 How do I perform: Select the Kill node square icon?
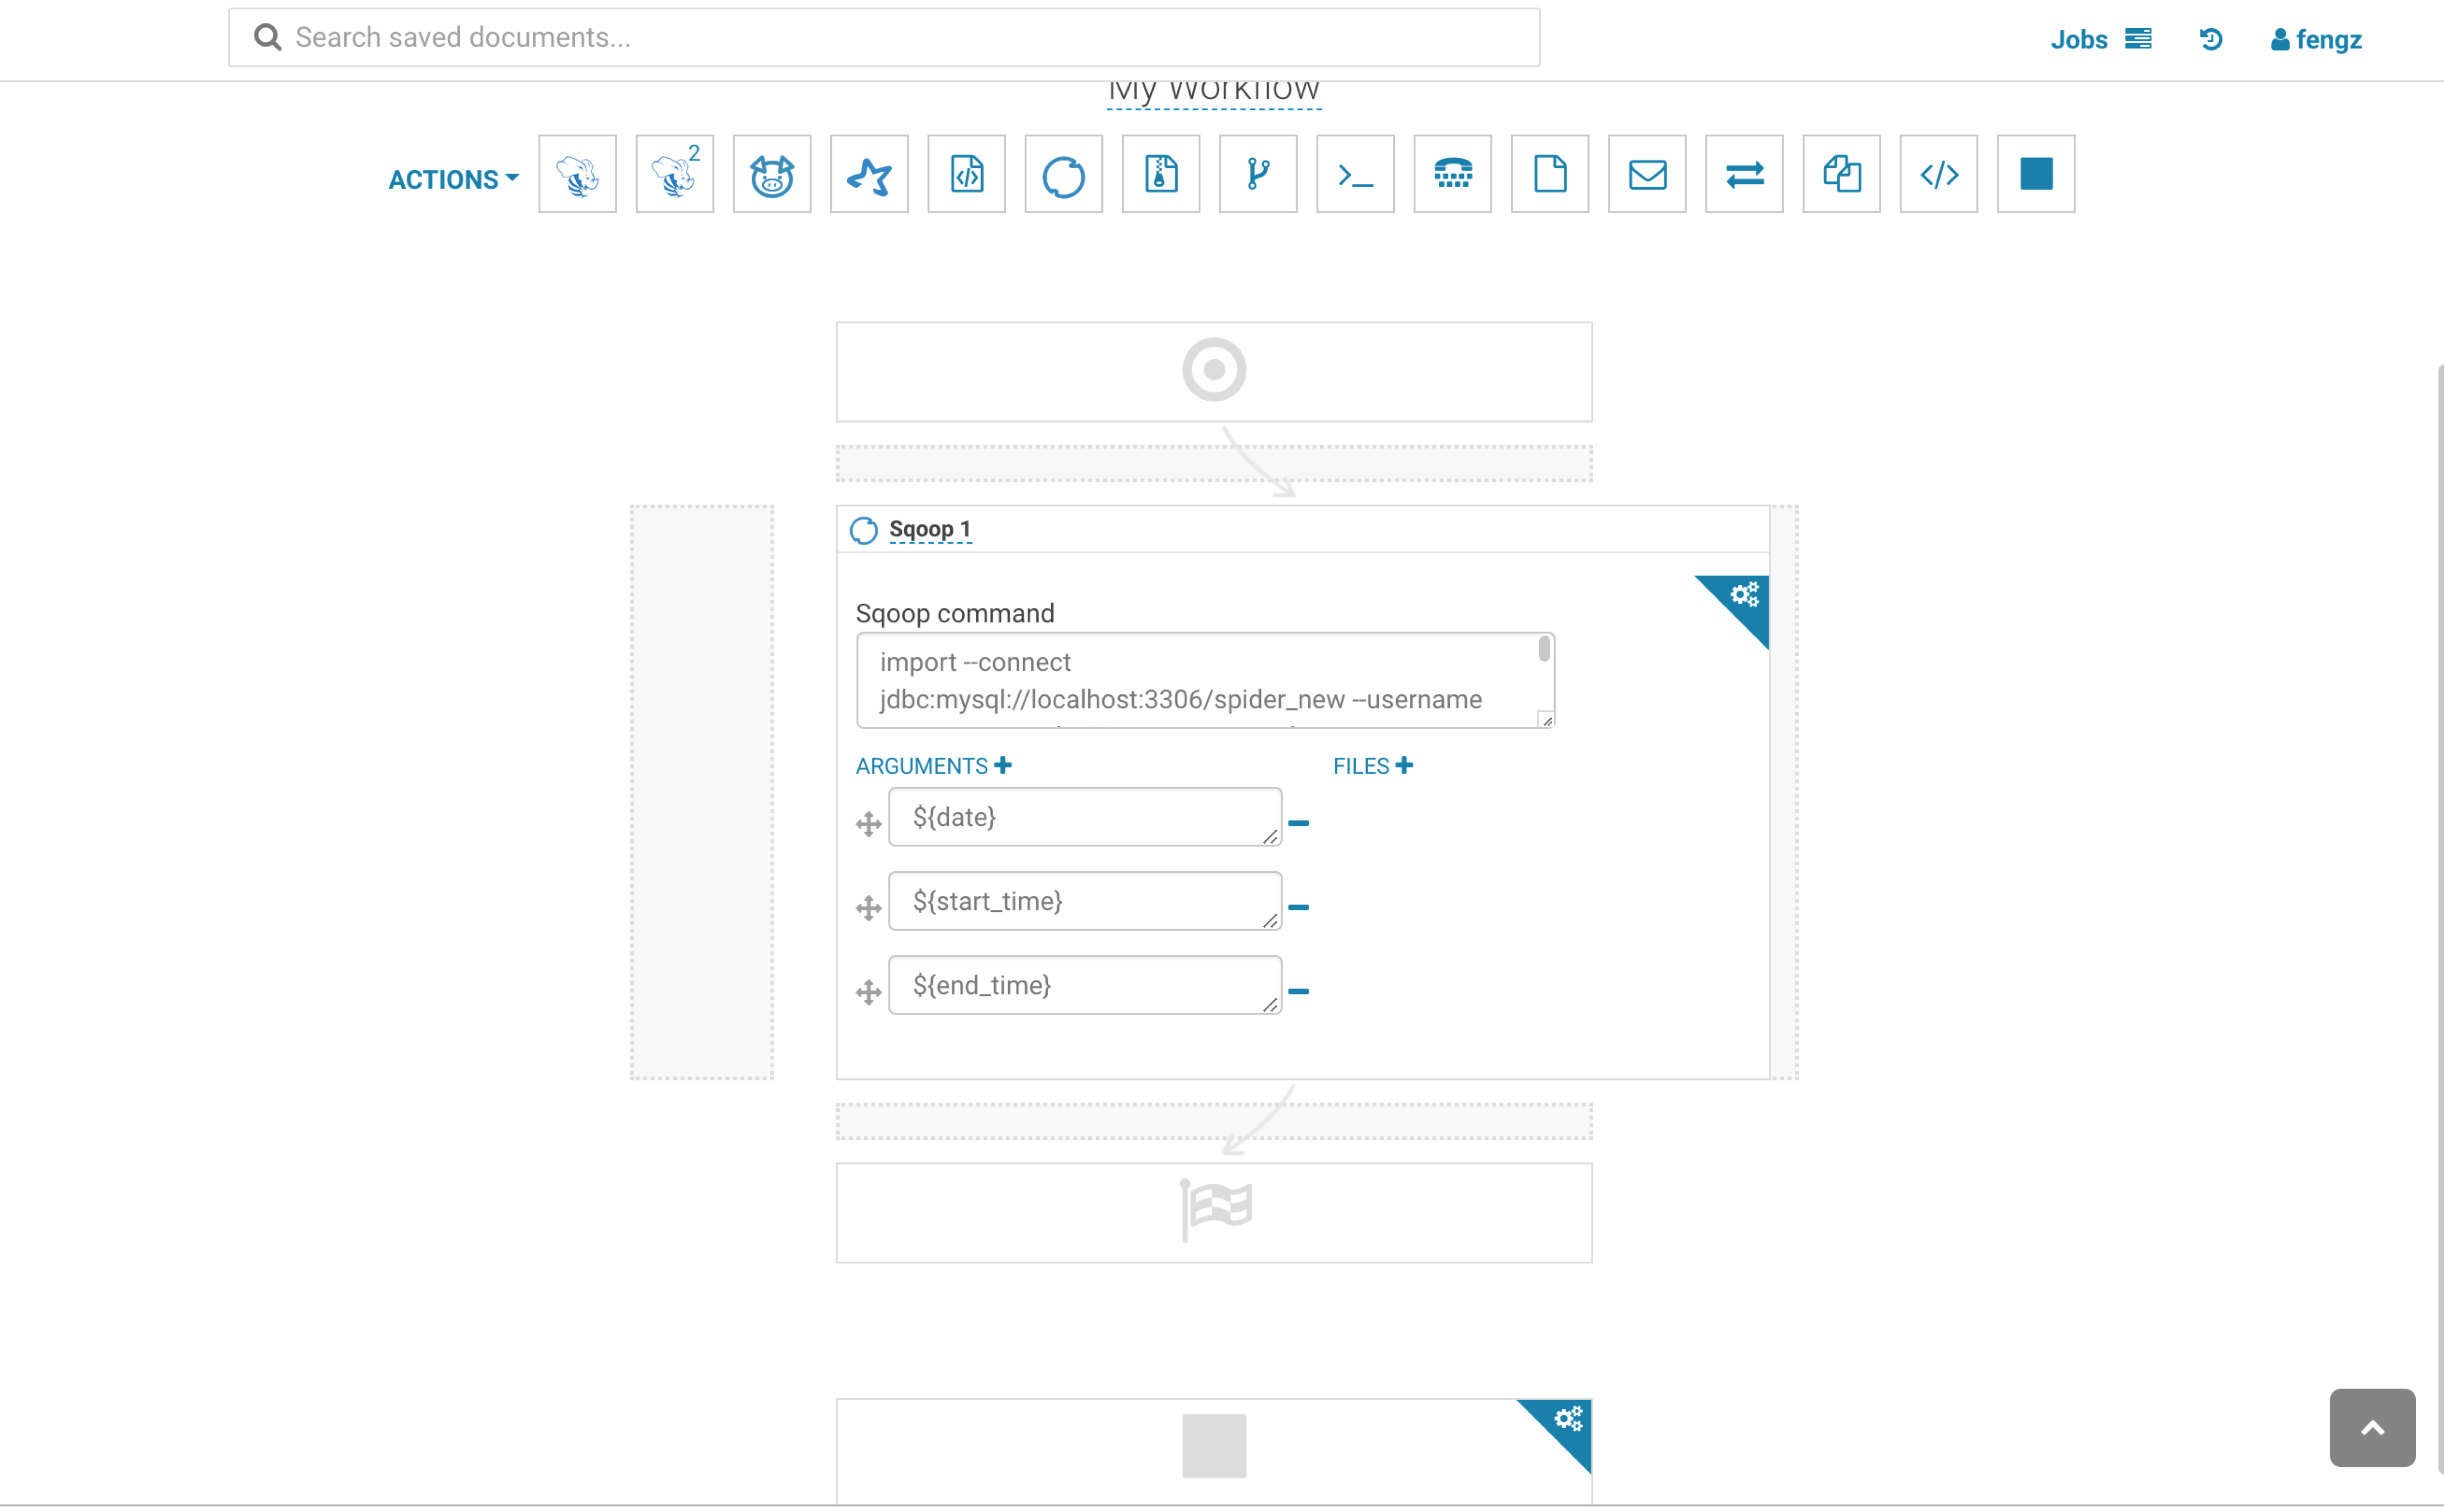(2035, 174)
